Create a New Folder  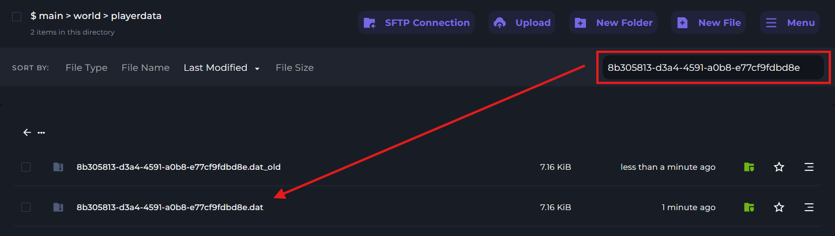(x=615, y=23)
